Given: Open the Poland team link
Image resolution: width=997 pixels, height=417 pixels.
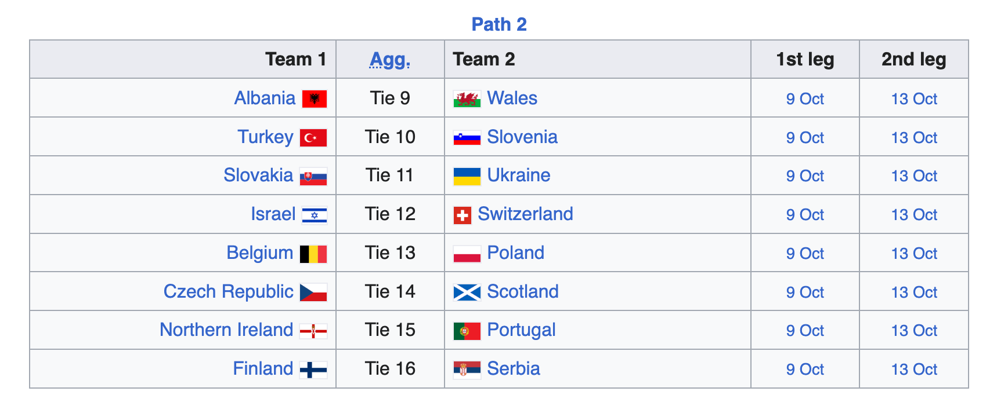Looking at the screenshot, I should pyautogui.click(x=516, y=253).
